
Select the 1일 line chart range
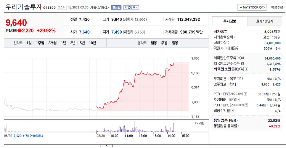29,43
